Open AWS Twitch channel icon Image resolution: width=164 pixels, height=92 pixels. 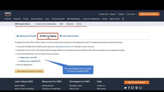132,88
